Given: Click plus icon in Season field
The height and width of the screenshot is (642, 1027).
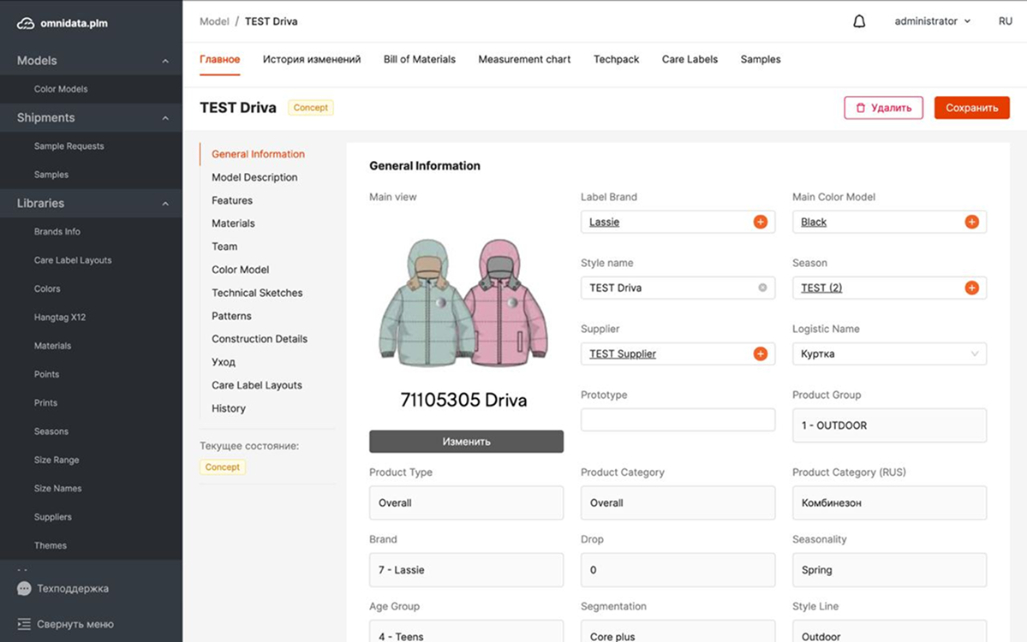Looking at the screenshot, I should (x=971, y=288).
